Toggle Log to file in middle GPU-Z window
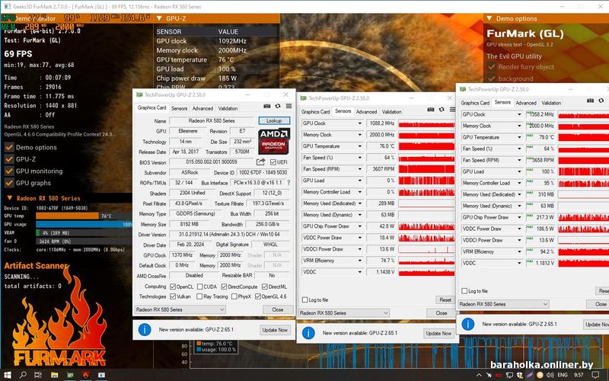The width and height of the screenshot is (609, 381). click(x=305, y=299)
